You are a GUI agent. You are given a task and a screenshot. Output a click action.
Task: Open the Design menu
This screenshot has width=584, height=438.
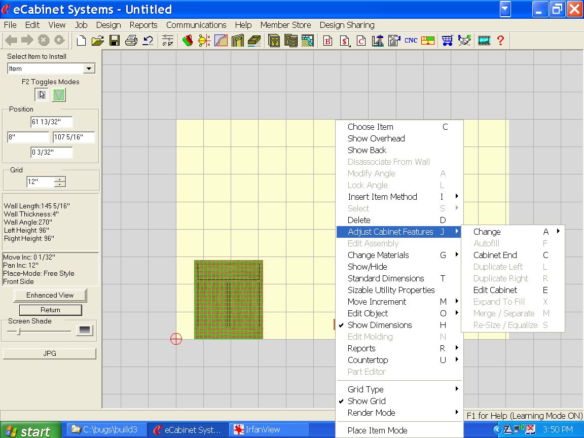[108, 25]
